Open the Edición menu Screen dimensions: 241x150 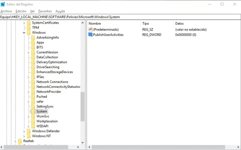pos(21,11)
